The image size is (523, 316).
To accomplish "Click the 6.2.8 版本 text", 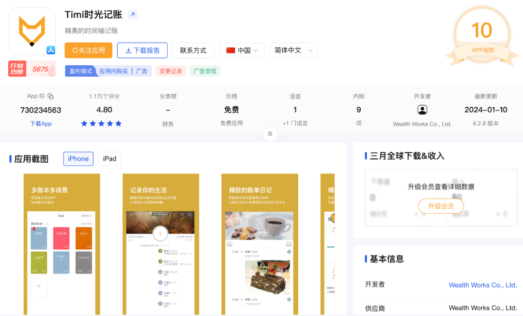I will [x=486, y=123].
